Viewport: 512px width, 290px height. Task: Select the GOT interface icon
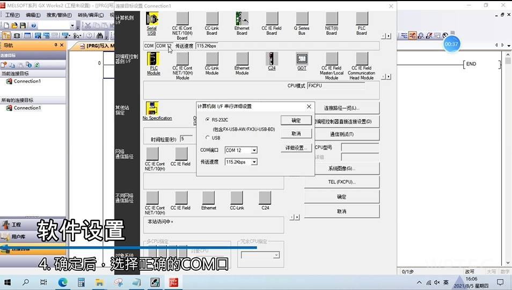[302, 59]
